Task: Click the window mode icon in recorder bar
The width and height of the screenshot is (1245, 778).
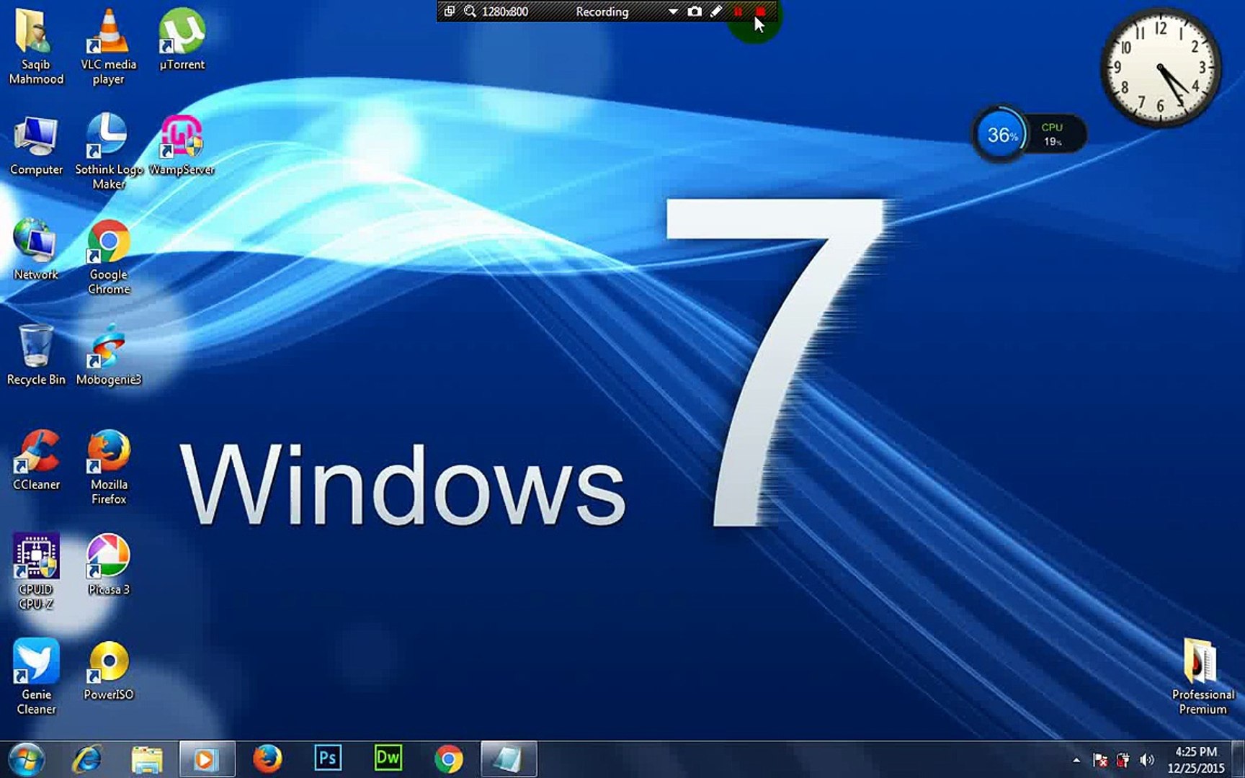Action: click(x=449, y=12)
